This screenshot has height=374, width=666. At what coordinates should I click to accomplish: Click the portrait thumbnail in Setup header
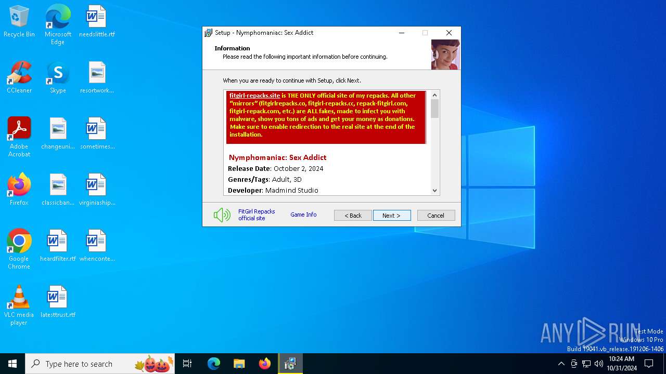(445, 55)
